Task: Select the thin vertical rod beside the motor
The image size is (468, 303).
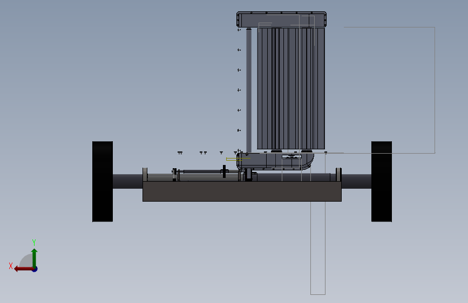Action: point(249,91)
